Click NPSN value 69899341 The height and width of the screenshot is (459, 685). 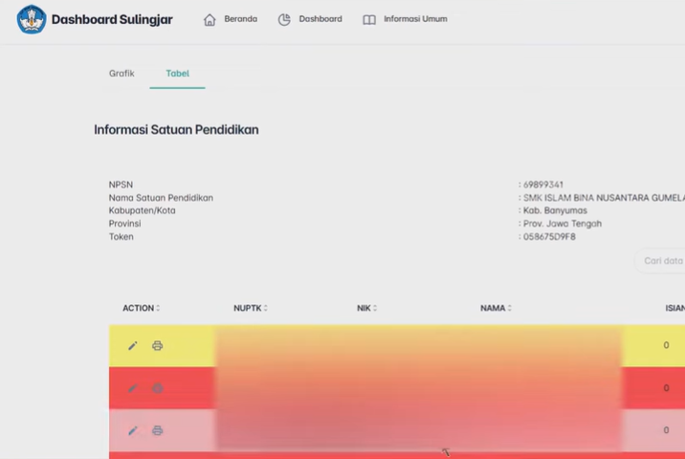click(x=543, y=185)
